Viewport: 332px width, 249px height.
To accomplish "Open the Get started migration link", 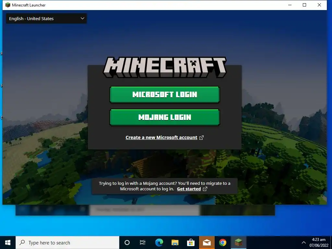I will [x=189, y=189].
